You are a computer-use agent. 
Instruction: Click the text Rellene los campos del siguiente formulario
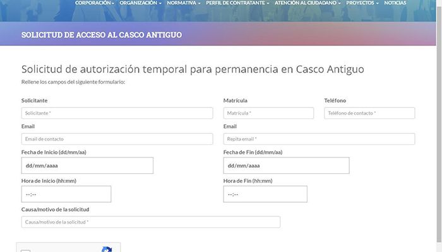[x=73, y=82]
